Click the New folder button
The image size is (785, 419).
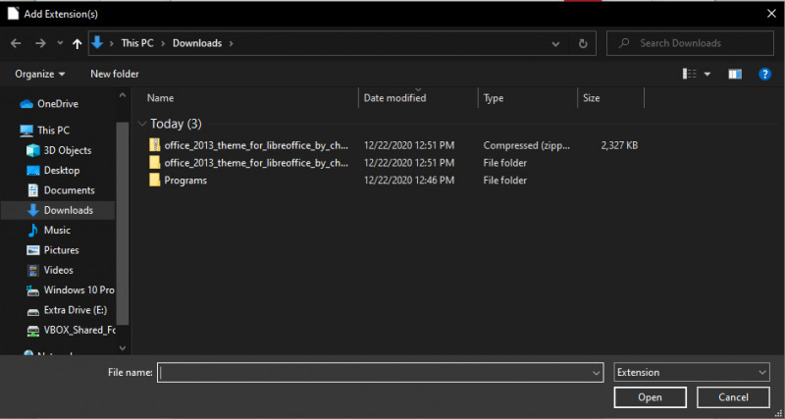coord(115,74)
